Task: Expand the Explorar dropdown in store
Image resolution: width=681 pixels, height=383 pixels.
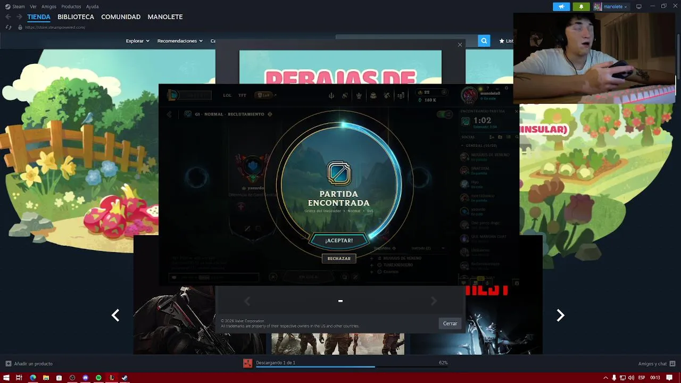Action: (x=137, y=41)
